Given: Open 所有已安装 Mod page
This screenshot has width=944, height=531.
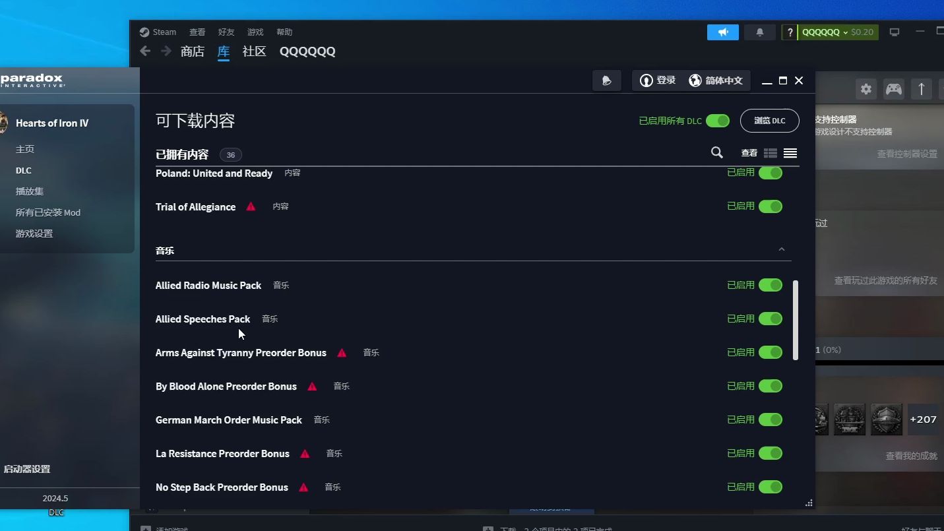Looking at the screenshot, I should click(48, 212).
